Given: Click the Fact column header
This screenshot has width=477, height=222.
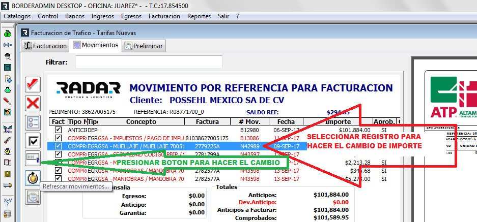Looking at the screenshot, I should (x=58, y=121).
